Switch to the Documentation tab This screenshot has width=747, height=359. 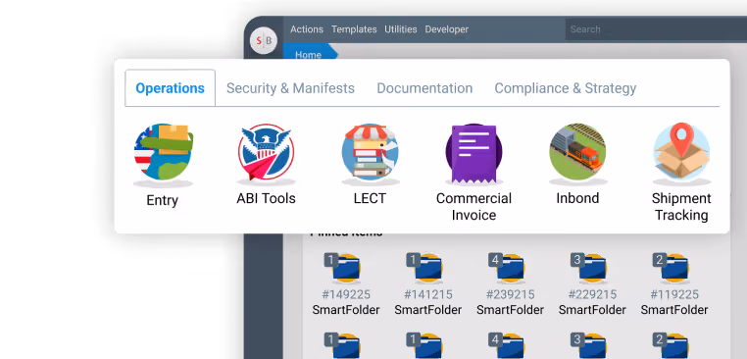click(424, 88)
